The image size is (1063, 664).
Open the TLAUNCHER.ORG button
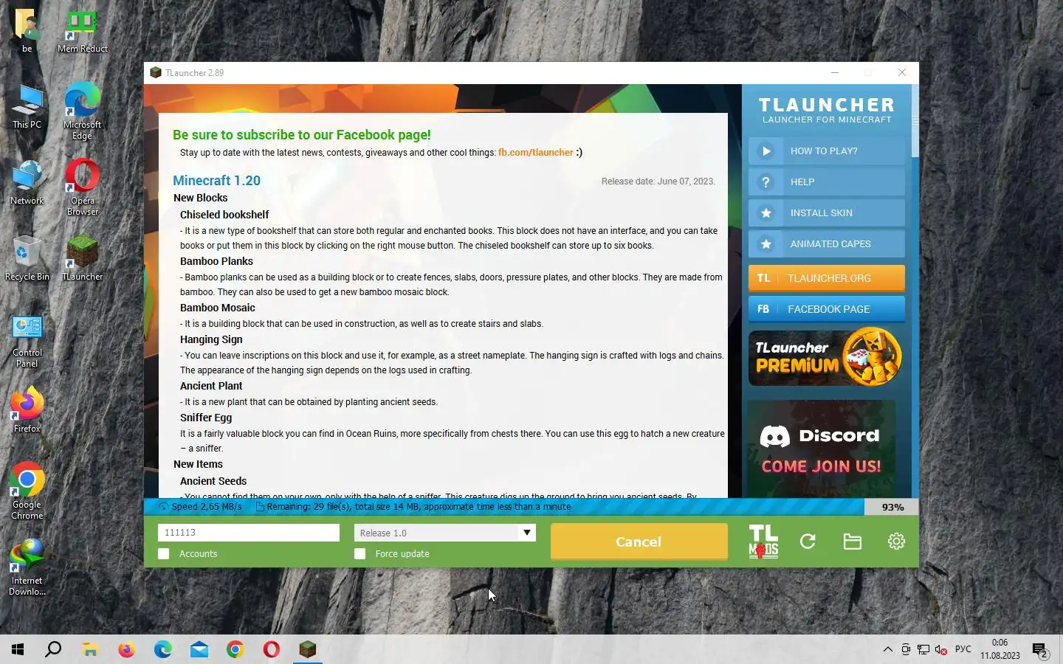click(826, 278)
